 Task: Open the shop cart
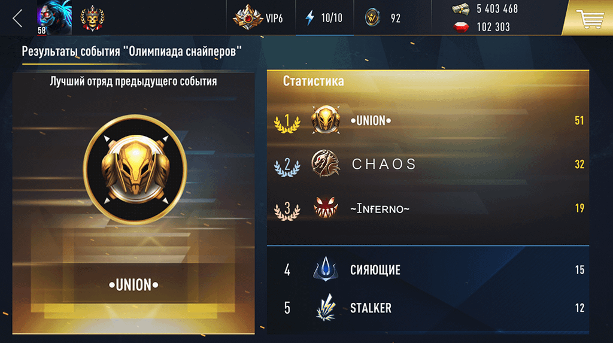[x=590, y=18]
